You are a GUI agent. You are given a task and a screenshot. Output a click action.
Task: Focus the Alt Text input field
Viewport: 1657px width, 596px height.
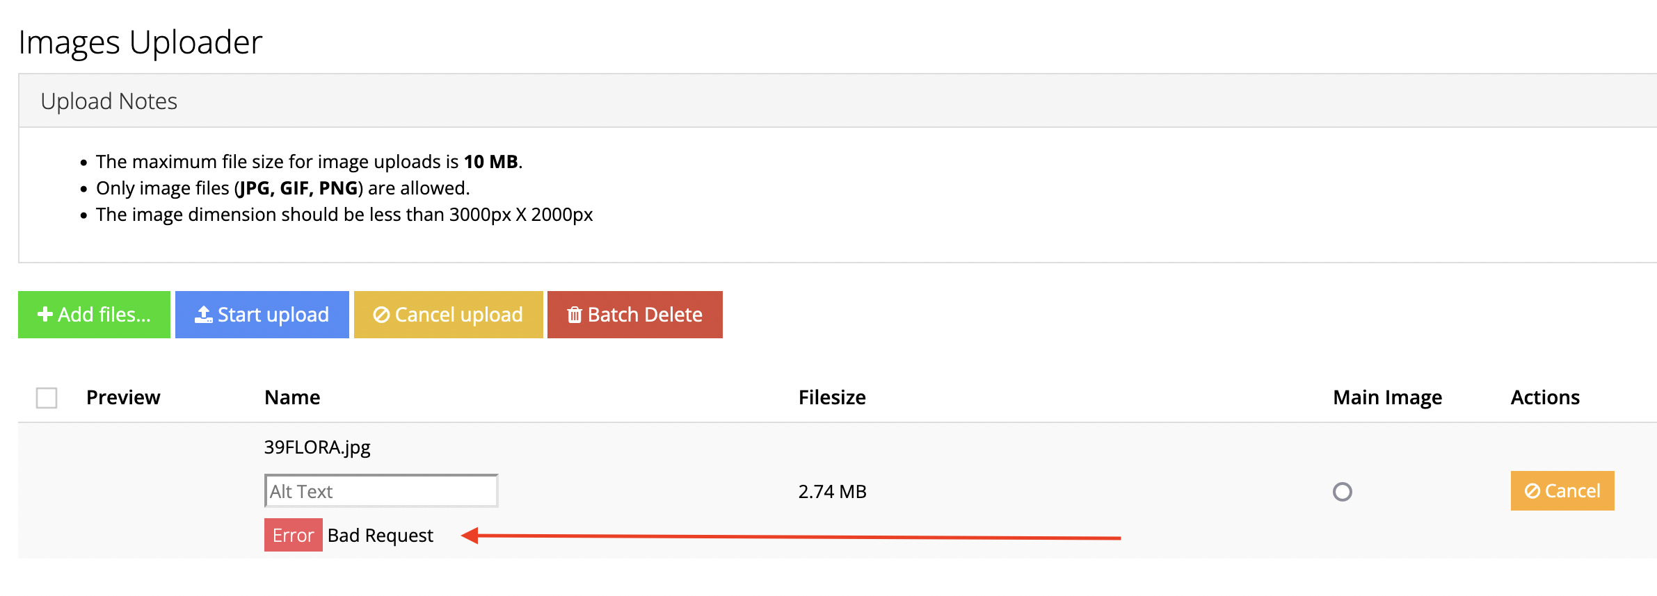coord(381,491)
